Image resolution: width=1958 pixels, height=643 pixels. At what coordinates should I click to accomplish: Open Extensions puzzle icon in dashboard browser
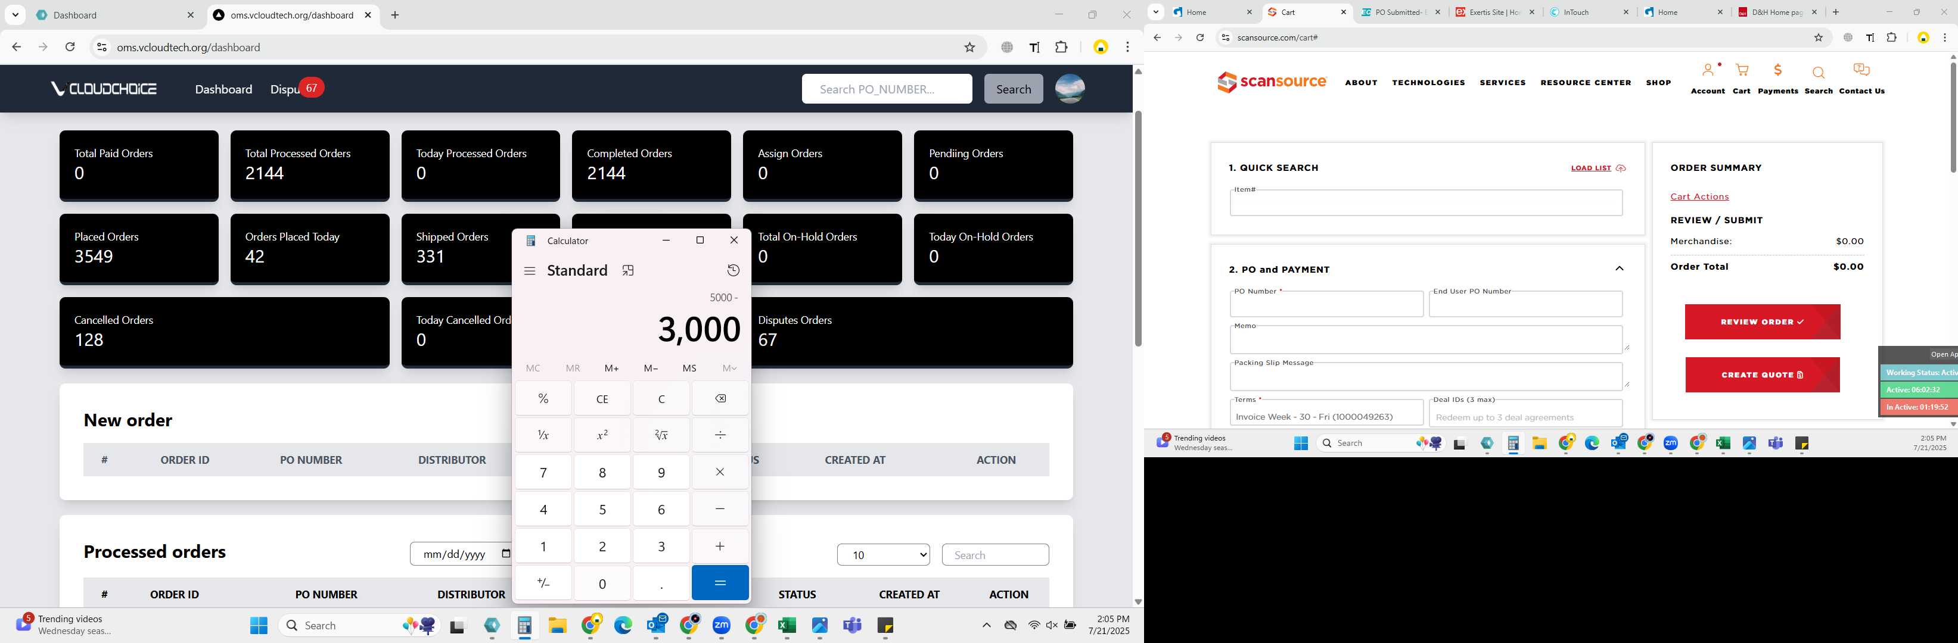click(x=1061, y=47)
